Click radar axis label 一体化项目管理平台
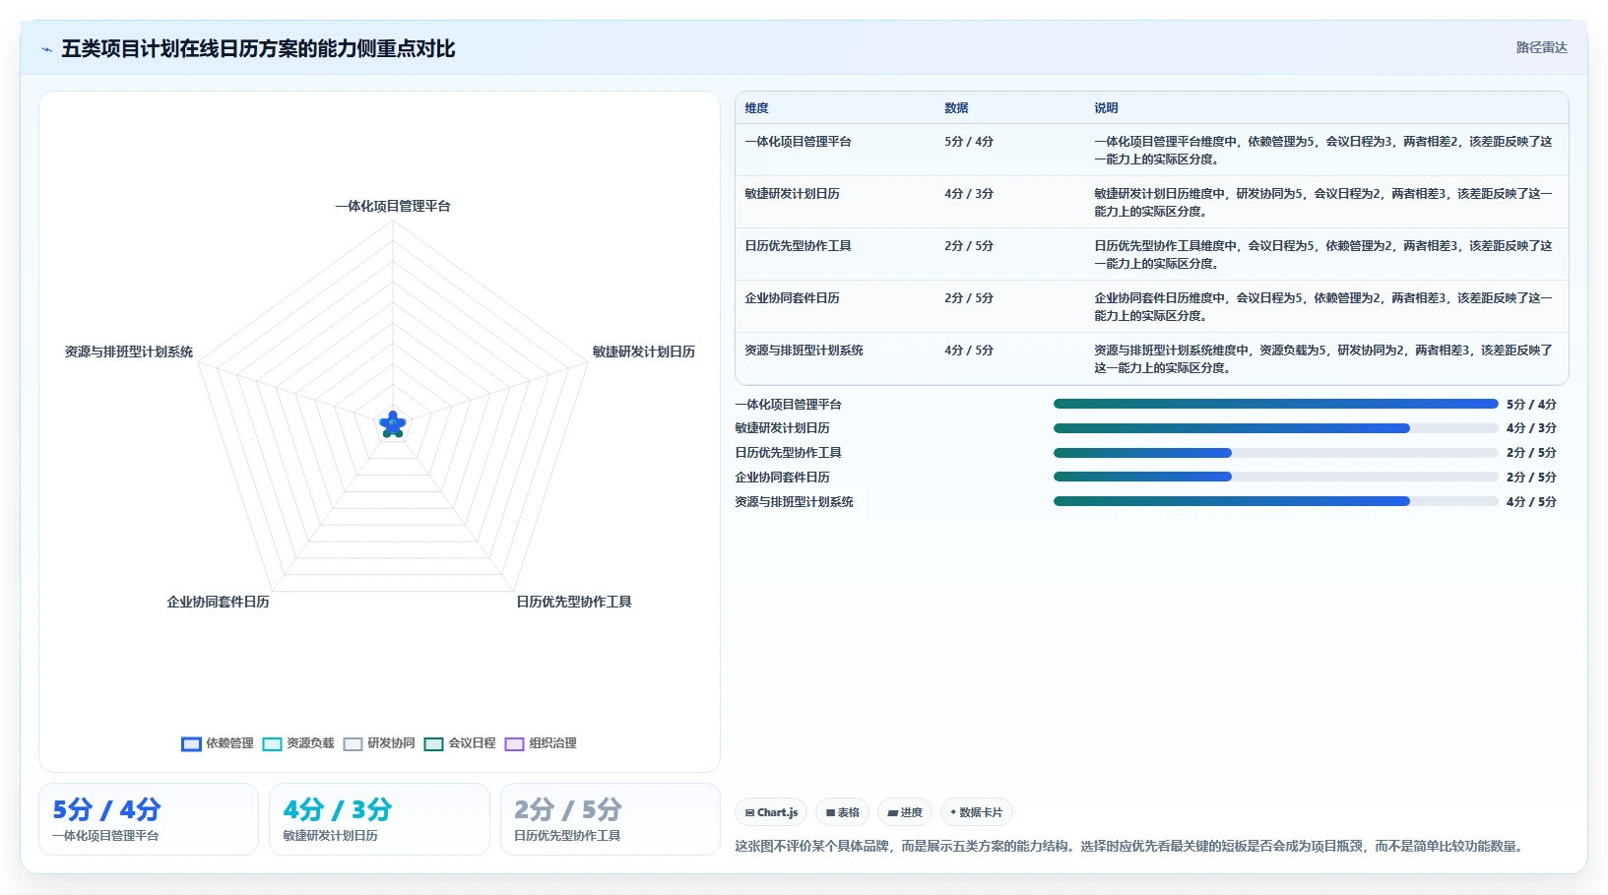This screenshot has height=895, width=1608. click(393, 206)
